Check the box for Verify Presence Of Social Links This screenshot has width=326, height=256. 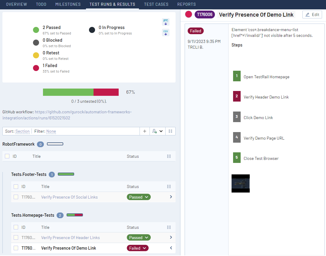[x=16, y=197]
